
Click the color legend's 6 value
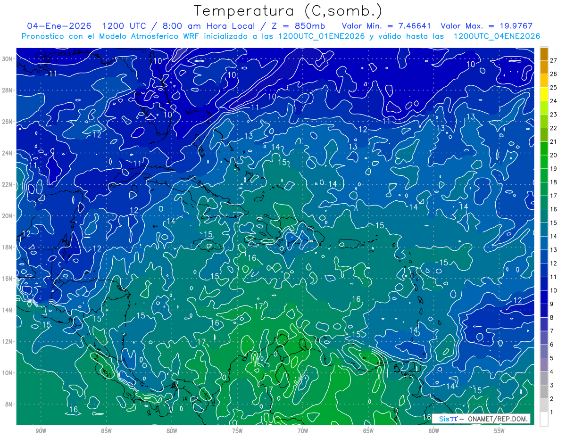coord(551,345)
